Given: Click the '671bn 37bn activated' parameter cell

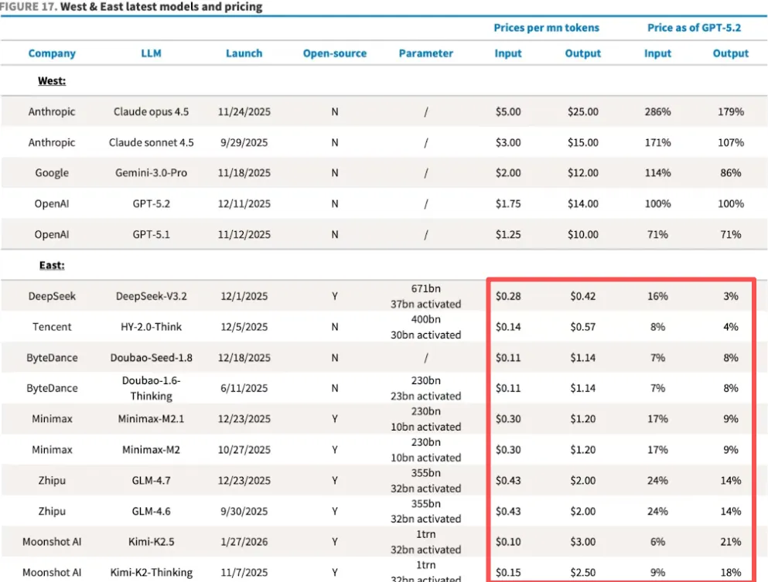Looking at the screenshot, I should pyautogui.click(x=425, y=296).
